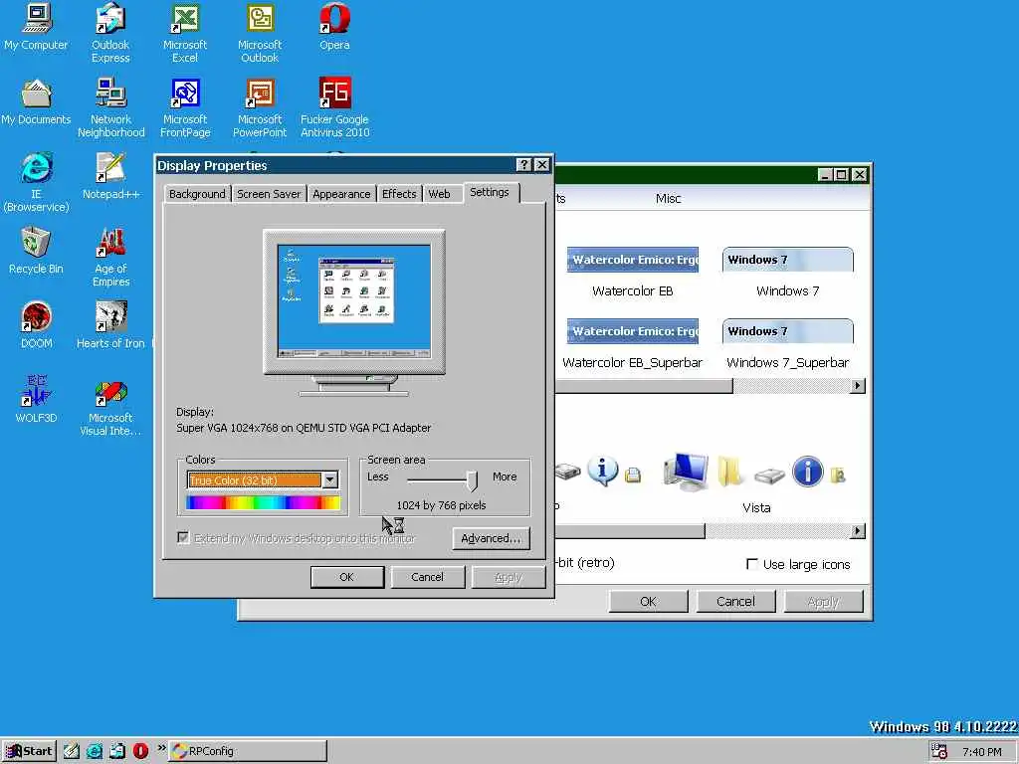1019x764 pixels.
Task: Click the Display Properties help question mark
Action: pos(523,165)
